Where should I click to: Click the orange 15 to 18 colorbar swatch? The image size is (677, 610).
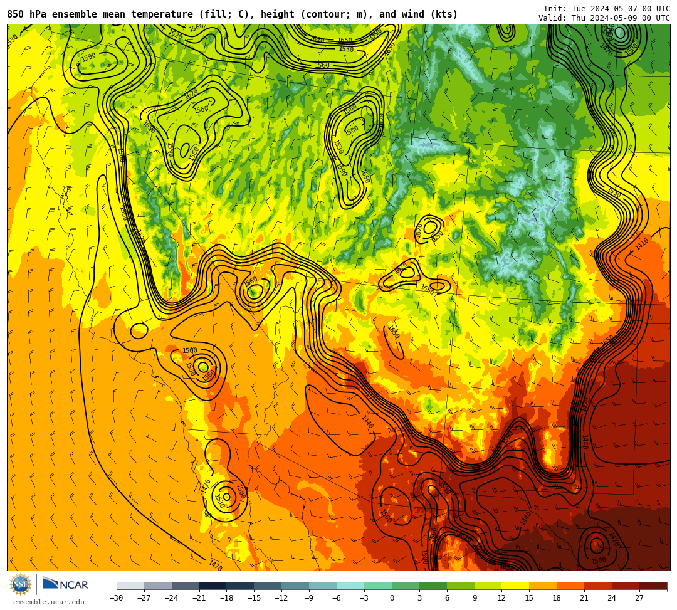tap(543, 586)
